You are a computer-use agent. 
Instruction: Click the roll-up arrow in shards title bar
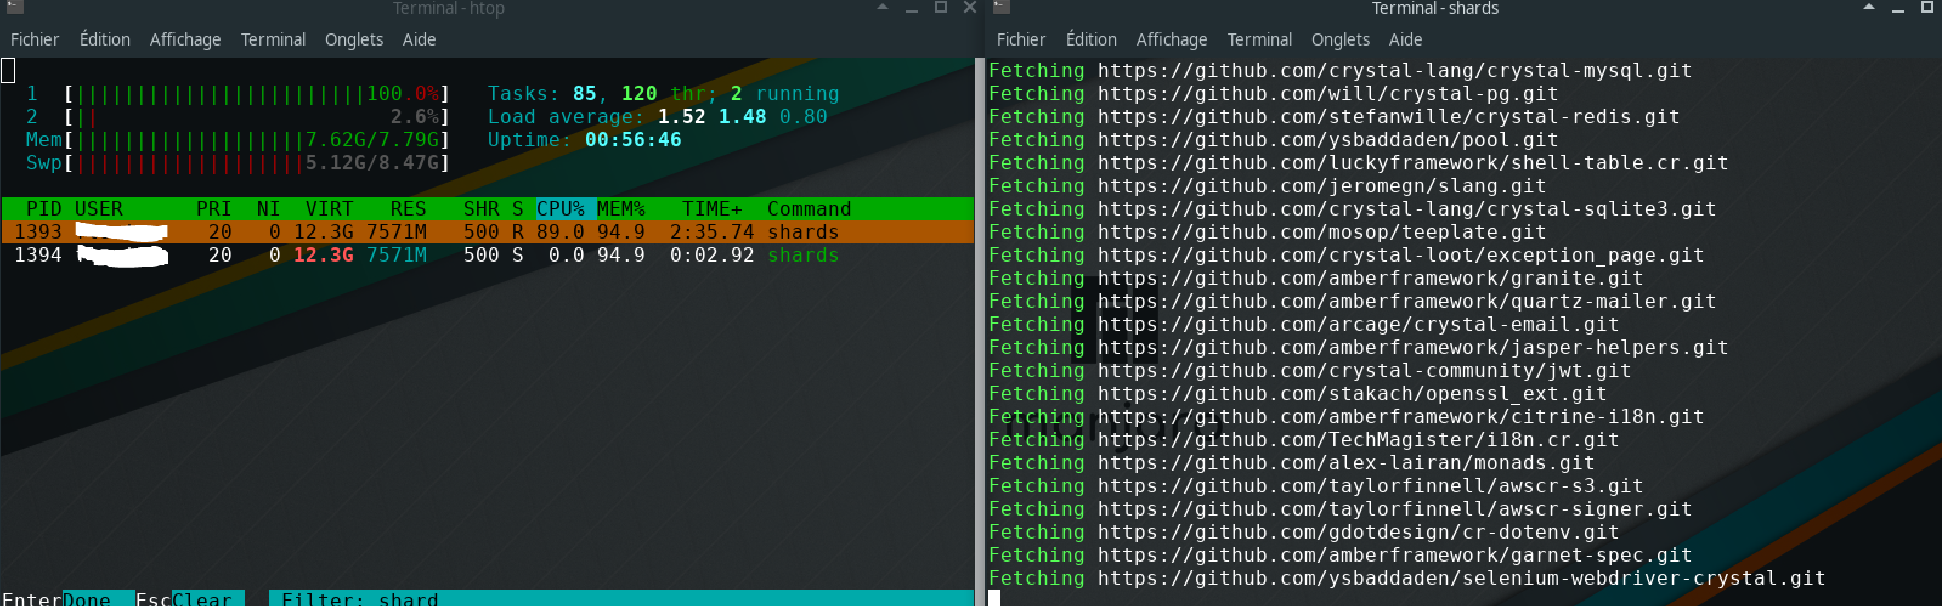coord(1868,7)
